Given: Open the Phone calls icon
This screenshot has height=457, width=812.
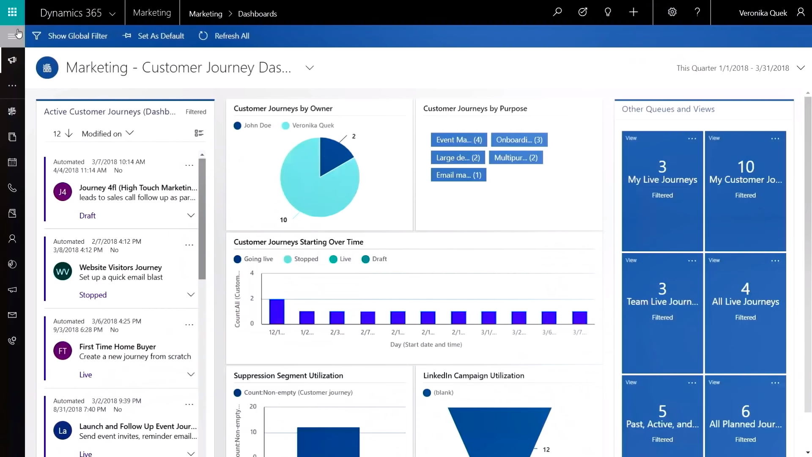Looking at the screenshot, I should (12, 188).
